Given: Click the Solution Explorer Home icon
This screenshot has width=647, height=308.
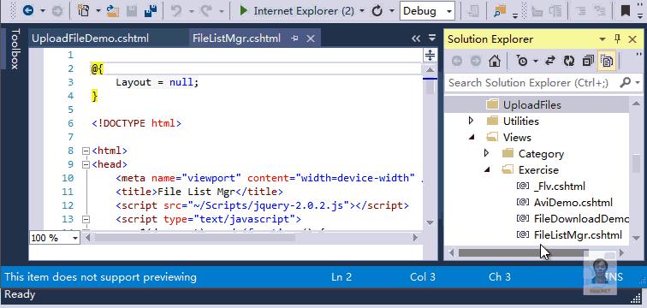Looking at the screenshot, I should pos(495,62).
